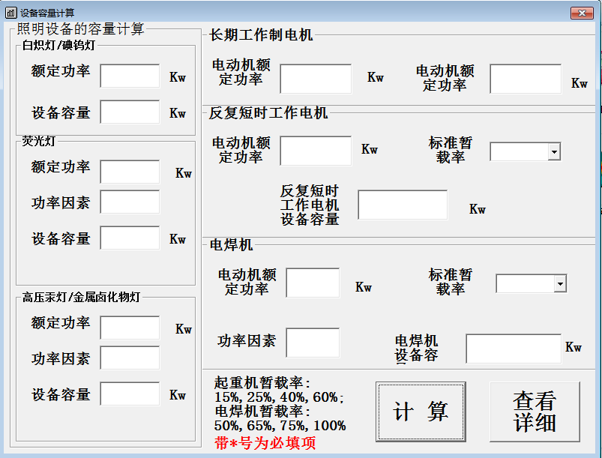
Task: Click 反复短时工作电机设备容量 result field
Action: pyautogui.click(x=403, y=205)
